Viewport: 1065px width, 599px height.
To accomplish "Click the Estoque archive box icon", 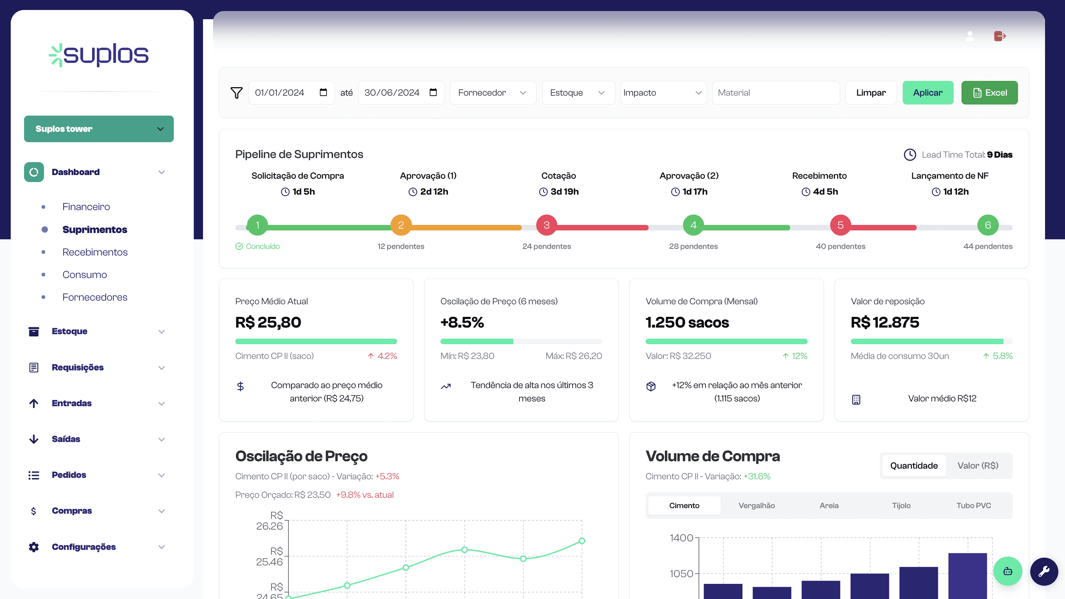I will point(34,331).
